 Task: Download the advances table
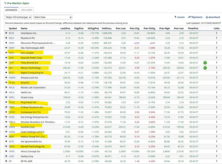(213, 17)
